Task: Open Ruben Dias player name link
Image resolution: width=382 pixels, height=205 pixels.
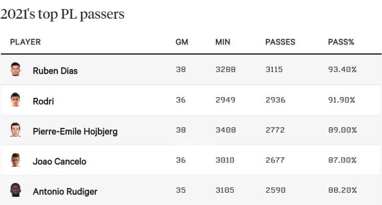Action: coord(55,70)
